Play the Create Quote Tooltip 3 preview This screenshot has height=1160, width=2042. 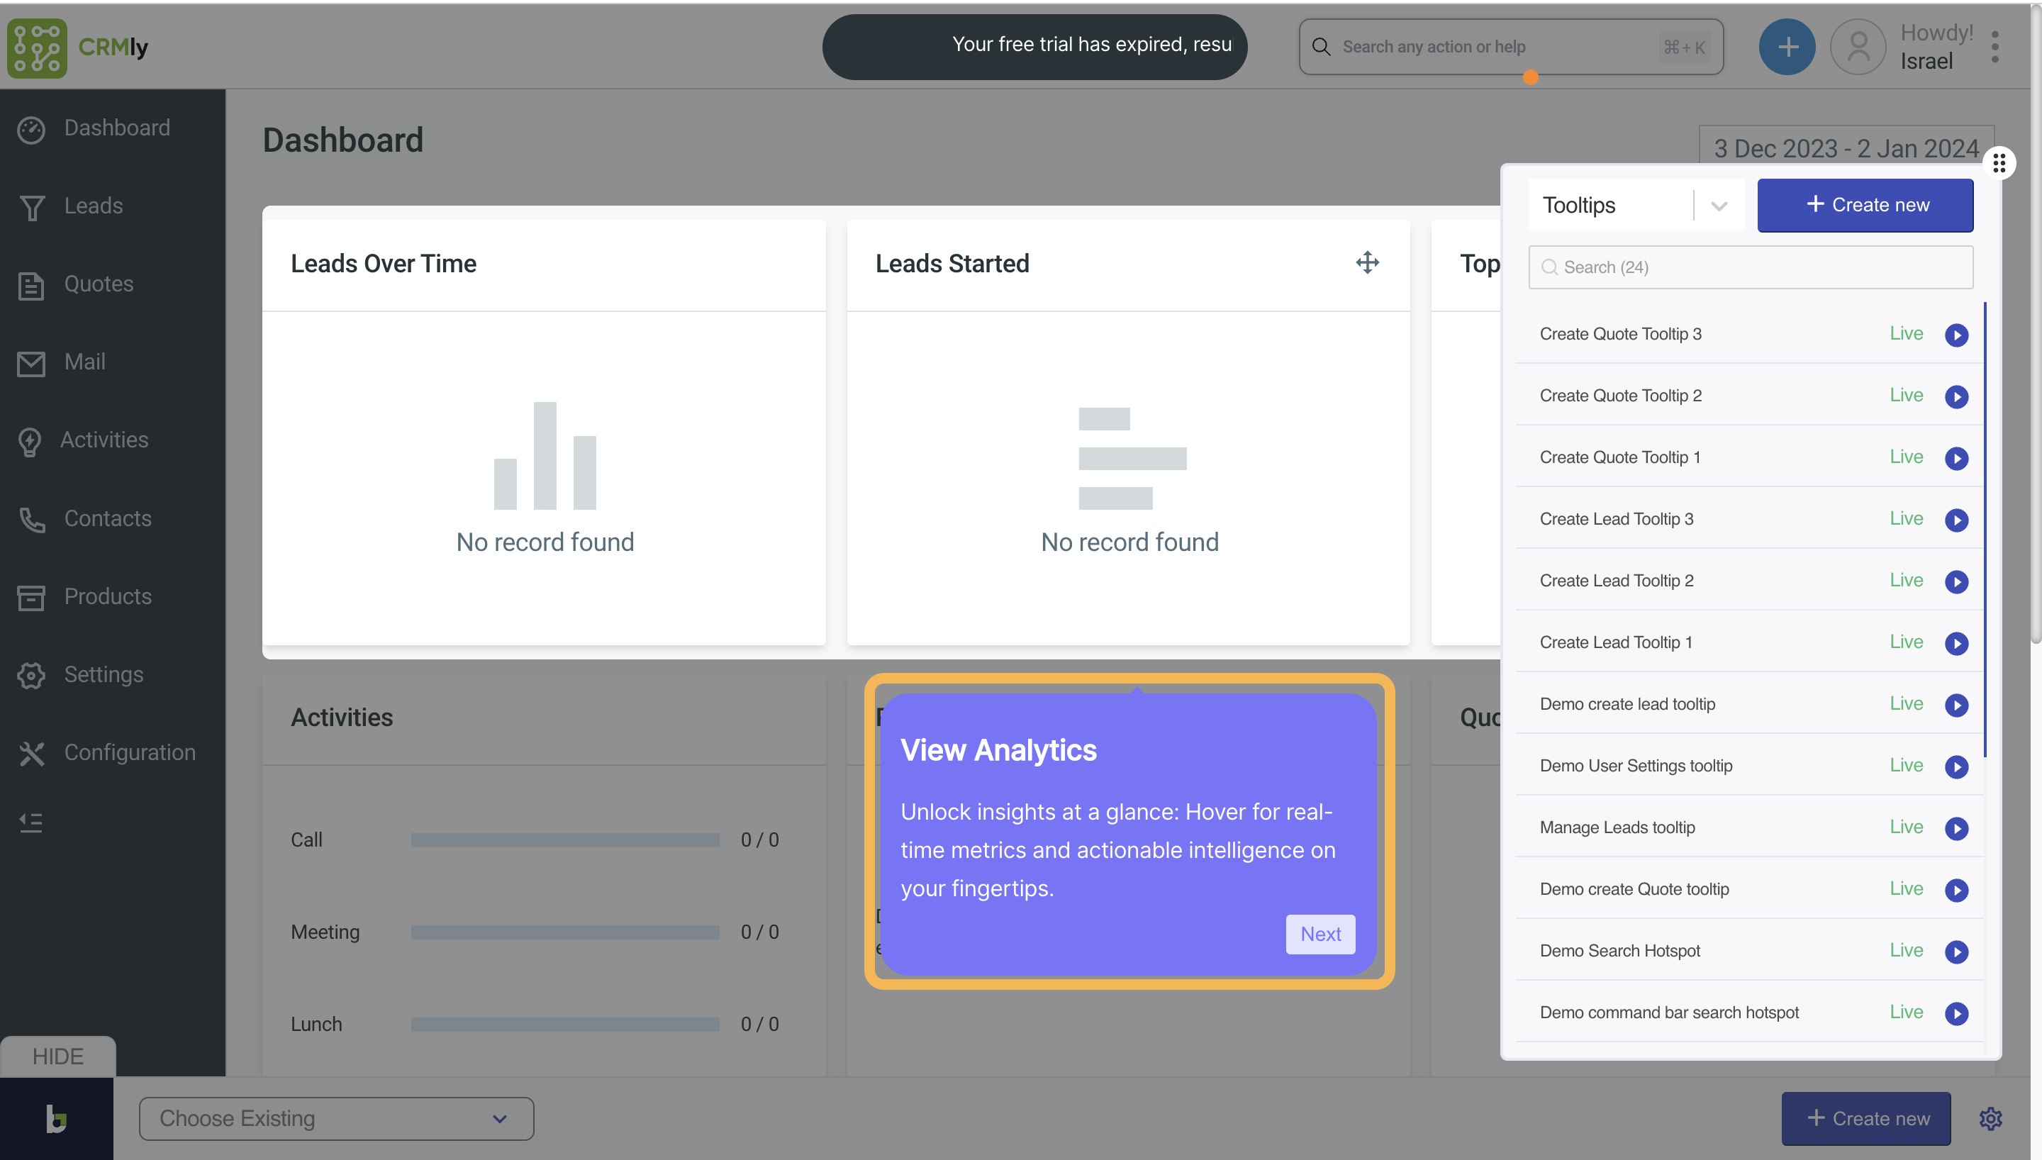pos(1956,335)
